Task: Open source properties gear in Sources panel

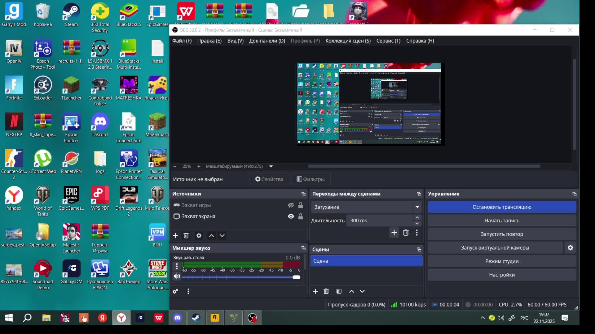Action: [x=199, y=236]
